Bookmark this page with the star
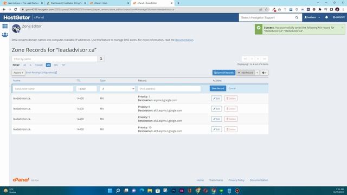This screenshot has width=347, height=195. click(266, 10)
